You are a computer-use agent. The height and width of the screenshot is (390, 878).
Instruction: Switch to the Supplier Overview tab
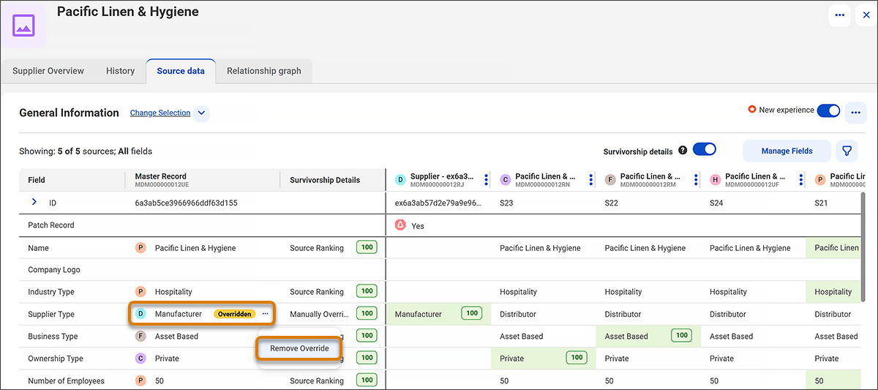(x=48, y=71)
